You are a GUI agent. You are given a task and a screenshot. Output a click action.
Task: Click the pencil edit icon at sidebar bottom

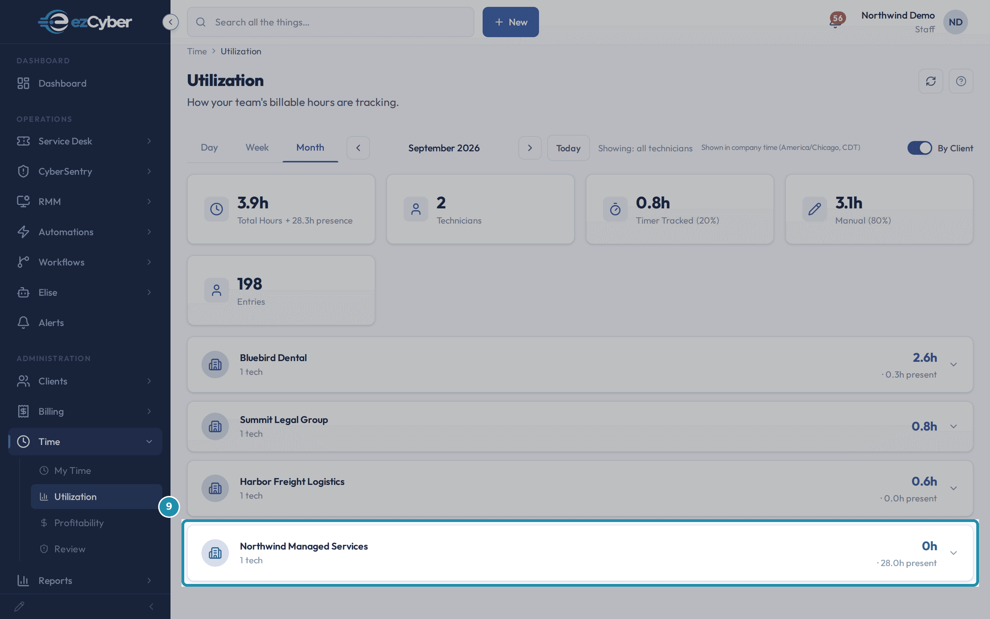[x=19, y=606]
